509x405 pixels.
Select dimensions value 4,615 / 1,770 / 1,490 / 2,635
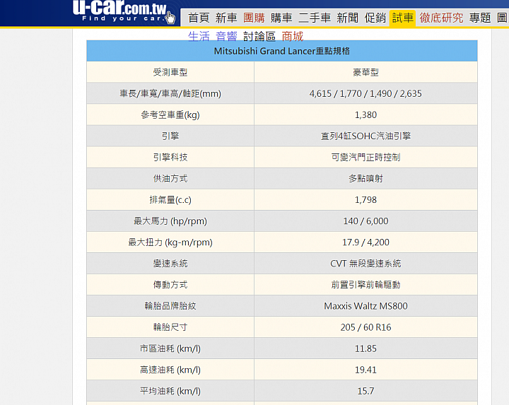365,93
